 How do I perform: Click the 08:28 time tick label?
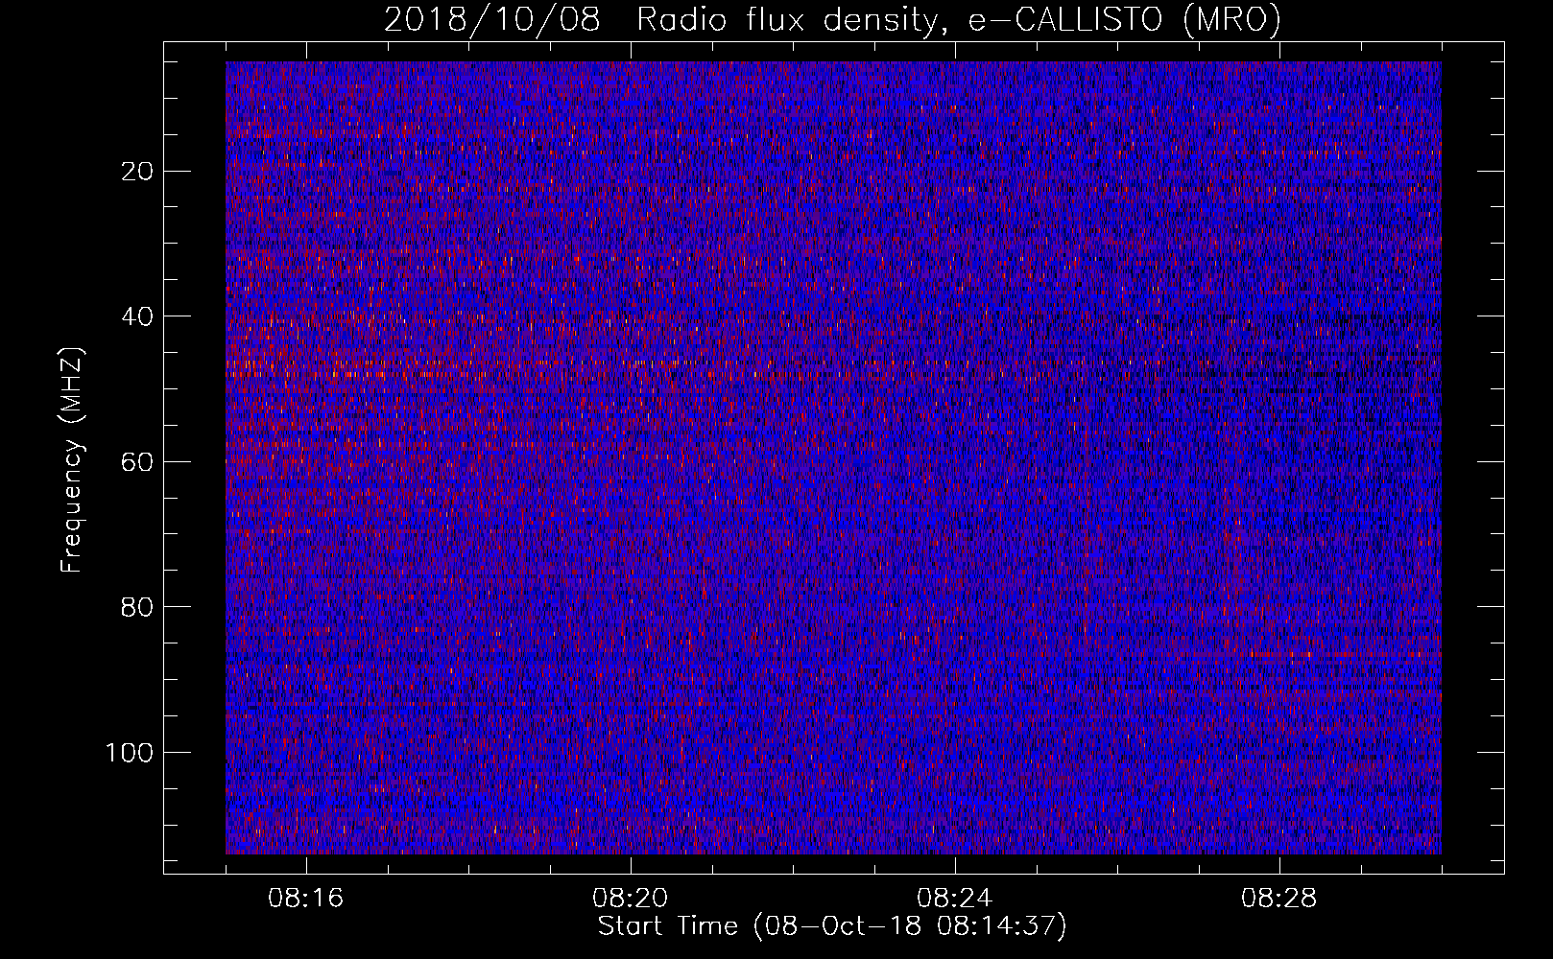(x=1279, y=899)
